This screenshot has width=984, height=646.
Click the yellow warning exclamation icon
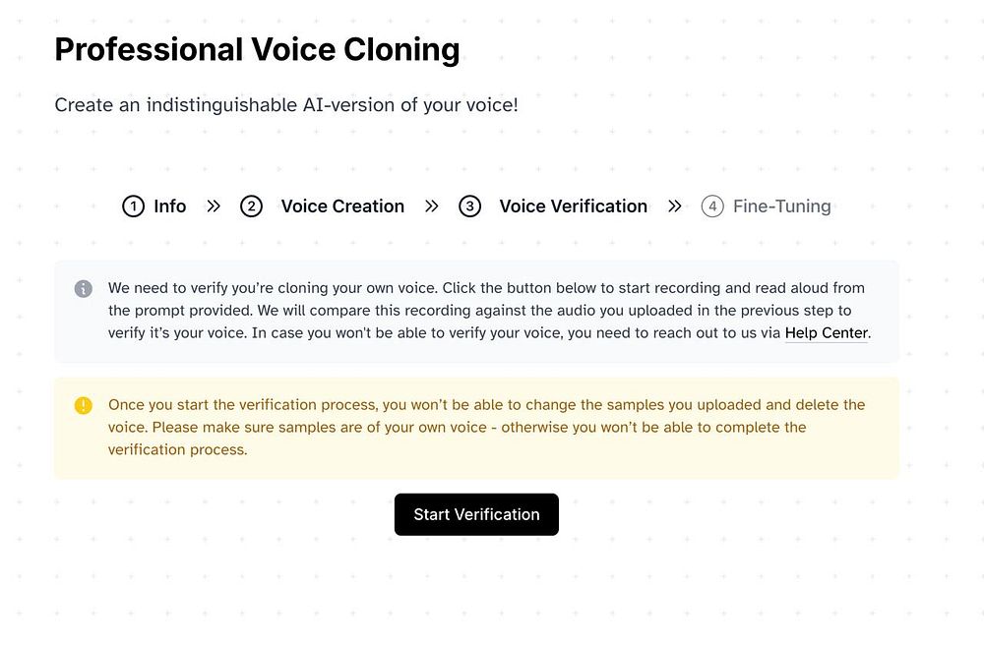(84, 405)
